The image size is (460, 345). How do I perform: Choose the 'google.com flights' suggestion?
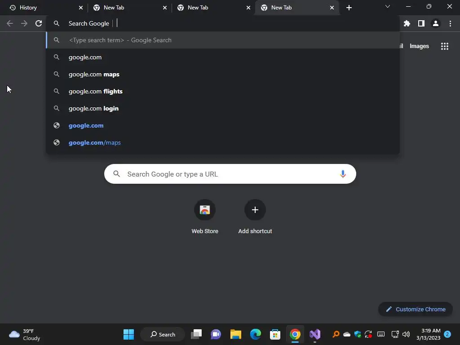(x=223, y=91)
